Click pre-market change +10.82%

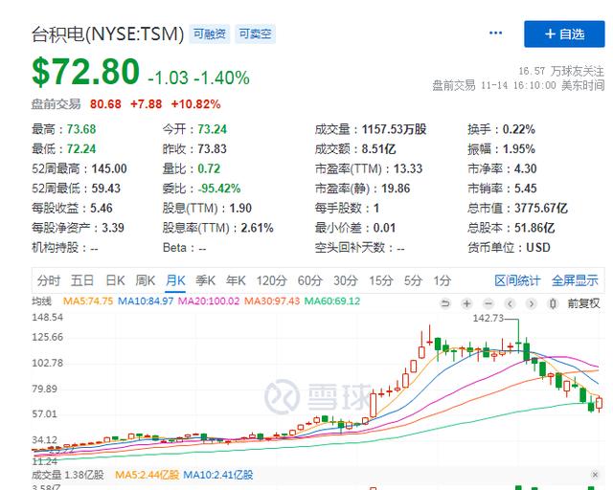coord(195,104)
